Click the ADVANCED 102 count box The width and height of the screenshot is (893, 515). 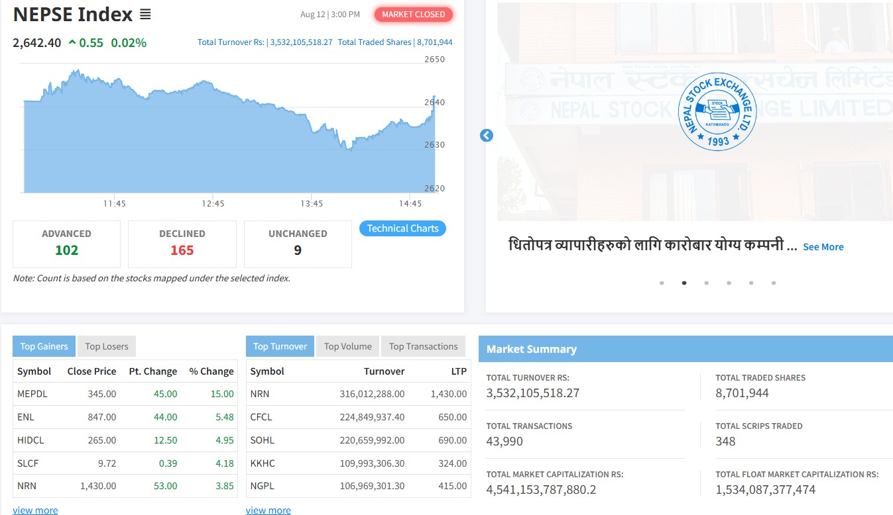pos(66,244)
